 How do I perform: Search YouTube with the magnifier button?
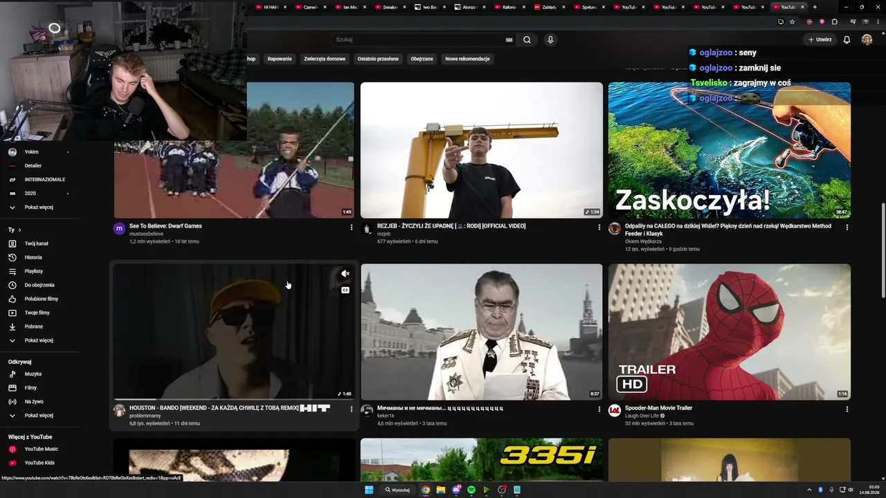coord(527,39)
